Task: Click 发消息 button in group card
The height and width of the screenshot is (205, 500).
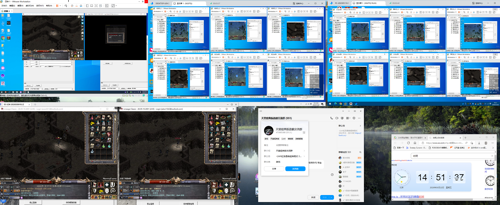Action: point(295,169)
